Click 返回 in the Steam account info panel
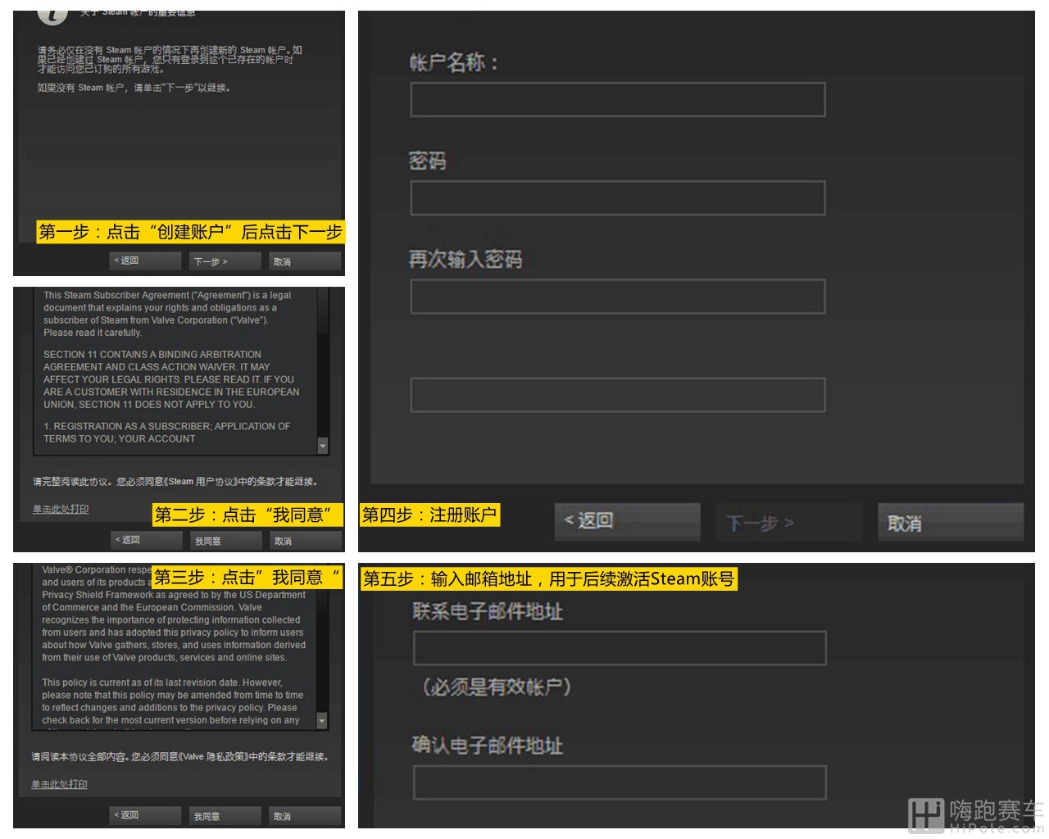This screenshot has height=839, width=1049. point(145,261)
